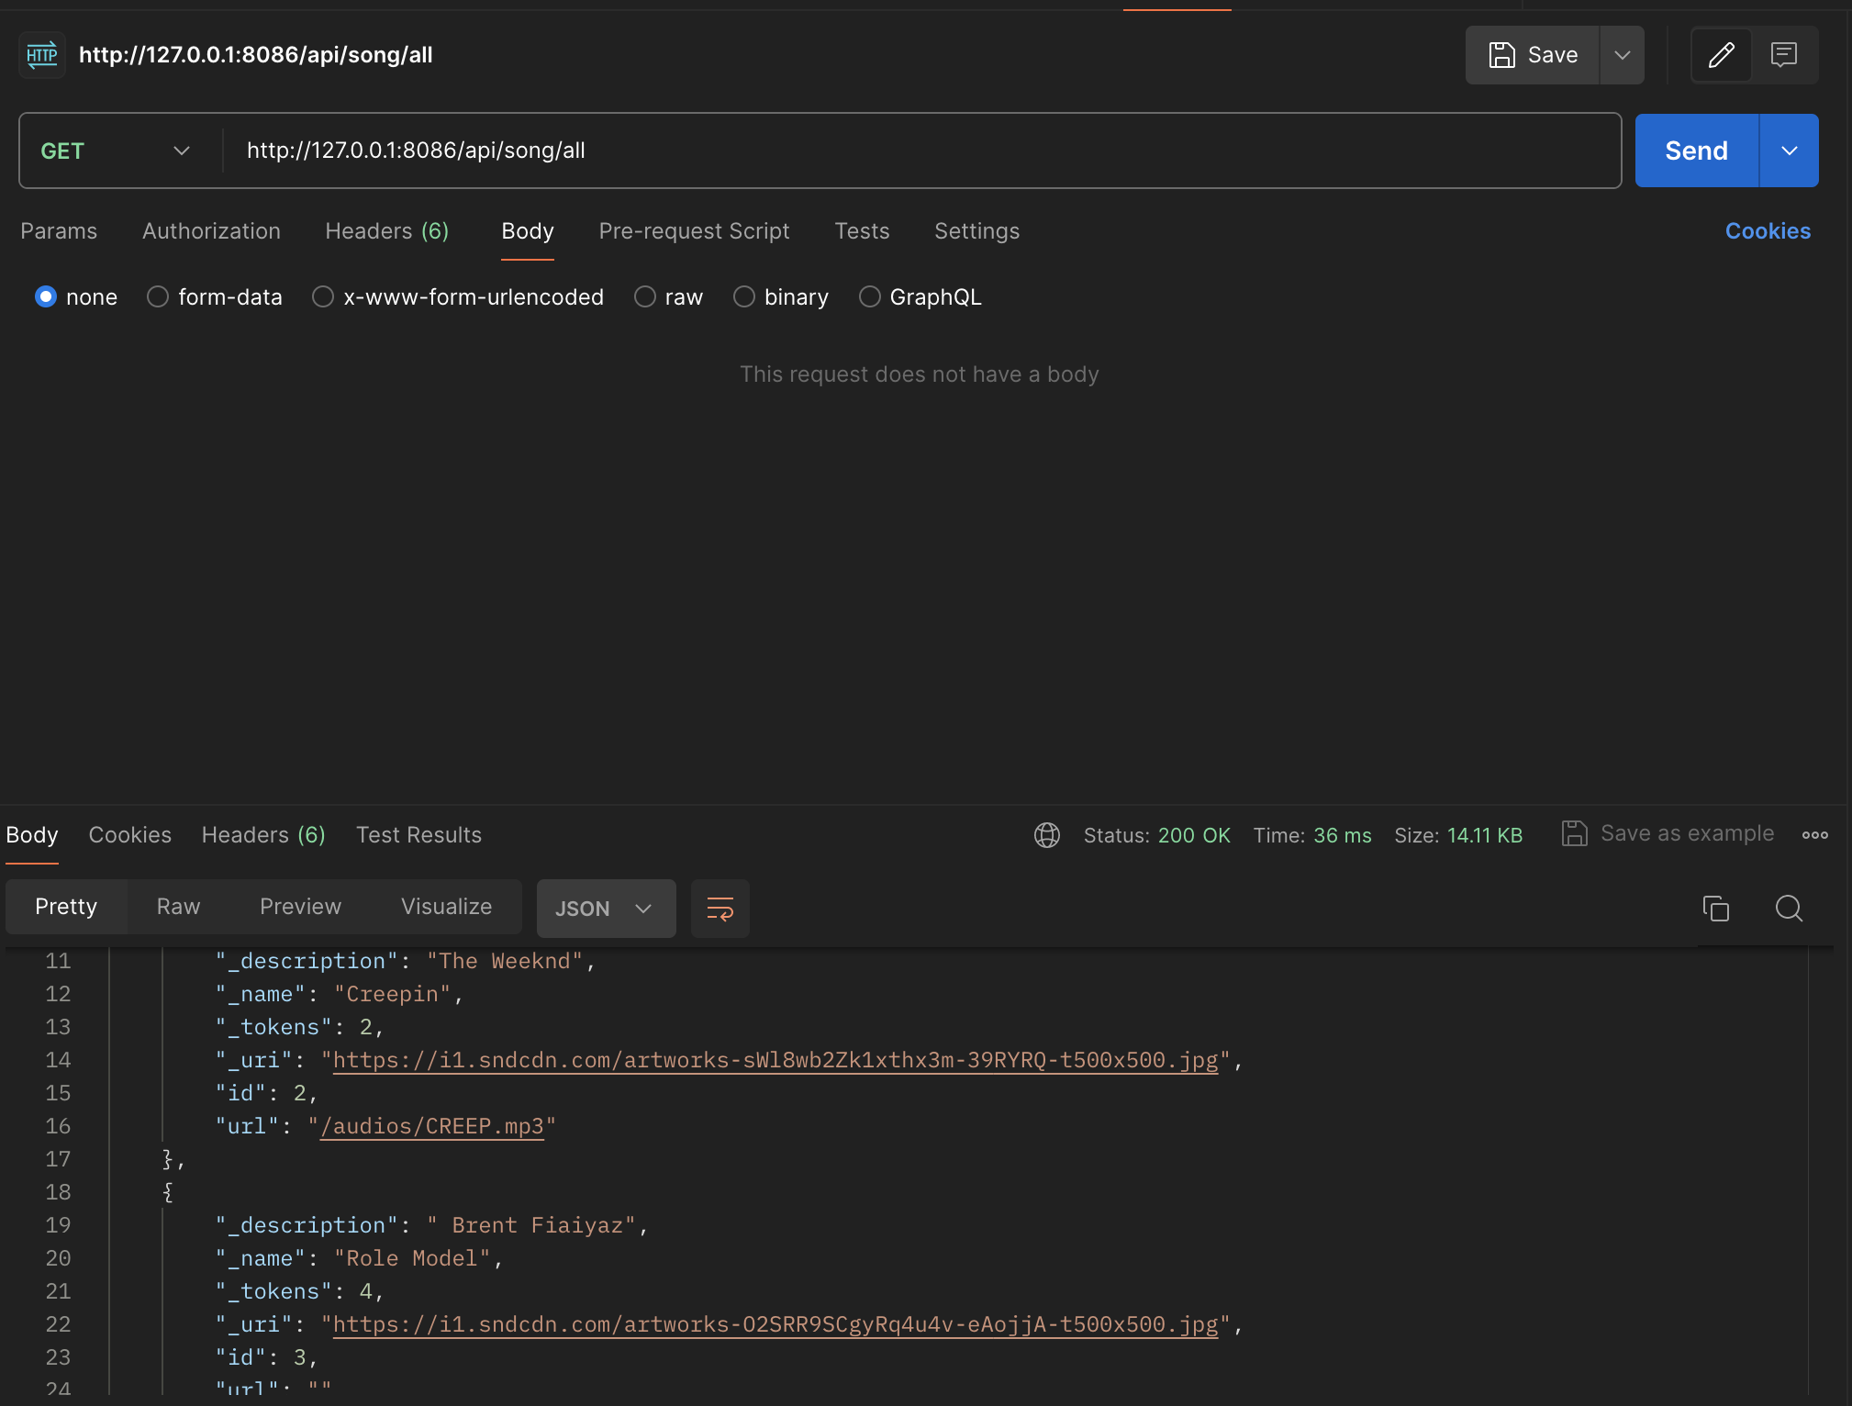Open the response Cookies tab

click(130, 835)
